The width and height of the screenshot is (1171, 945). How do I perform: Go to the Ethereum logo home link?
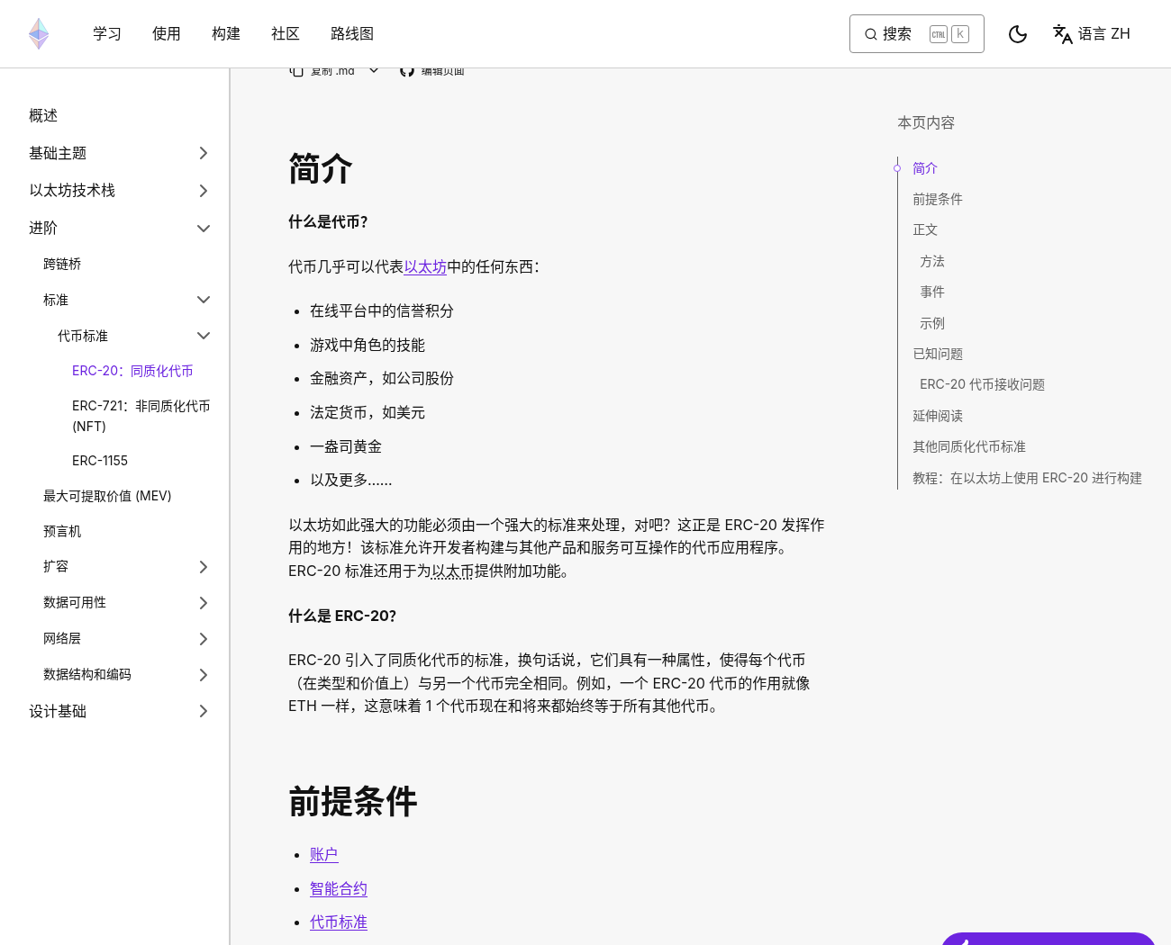(39, 34)
